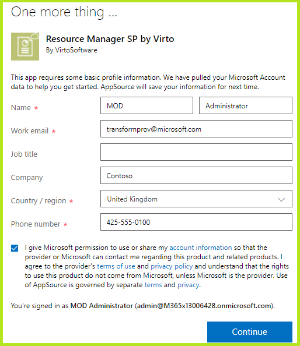Click the 'Phone number' field label
The width and height of the screenshot is (300, 346).
coord(36,224)
